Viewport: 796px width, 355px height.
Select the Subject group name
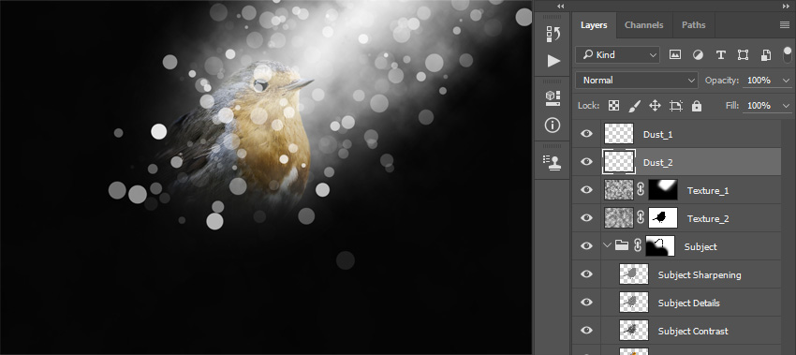tap(700, 247)
